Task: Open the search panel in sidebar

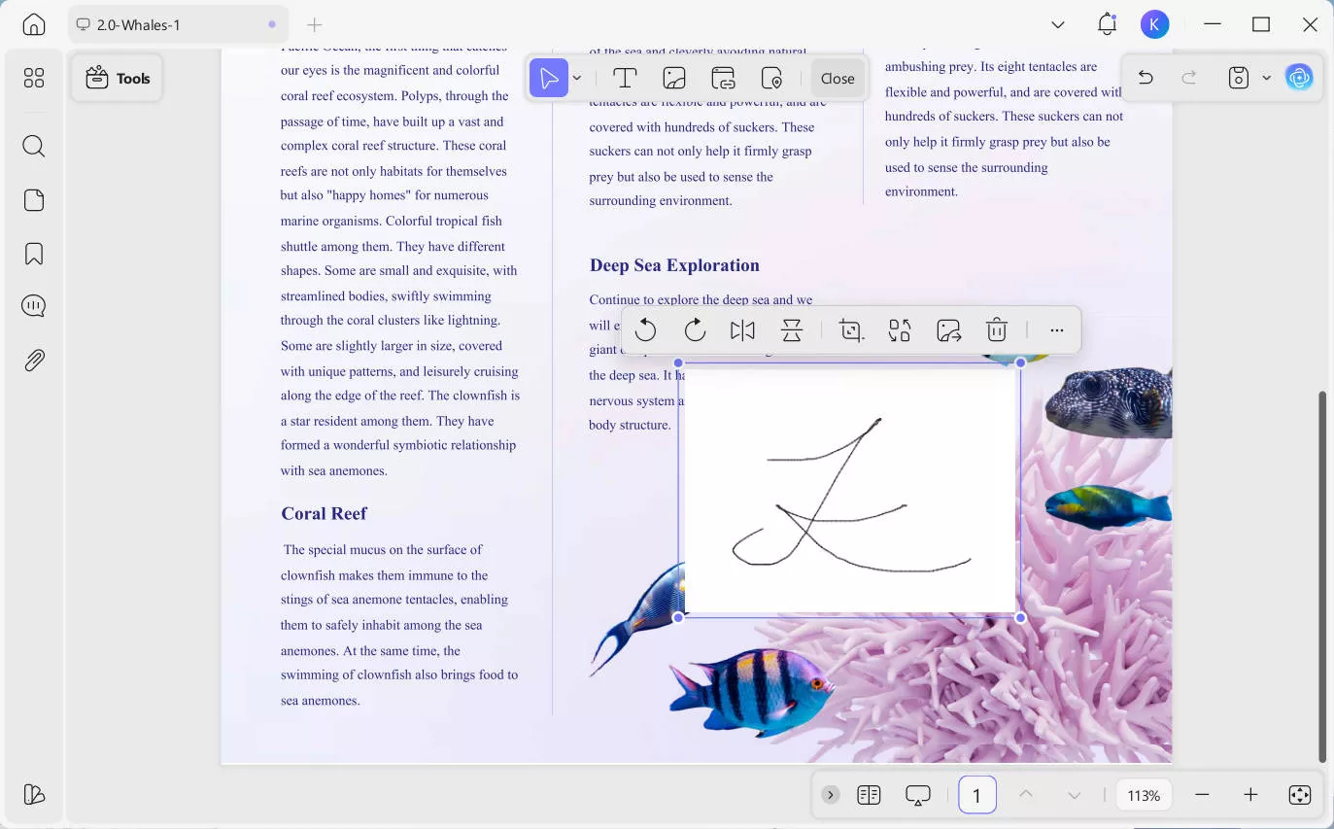Action: pos(34,146)
